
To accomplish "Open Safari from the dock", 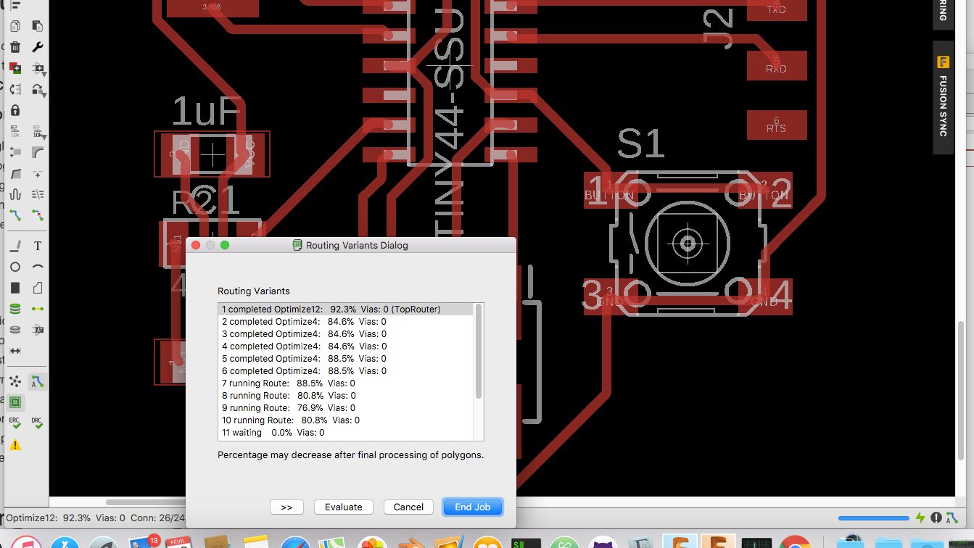I will pos(296,543).
